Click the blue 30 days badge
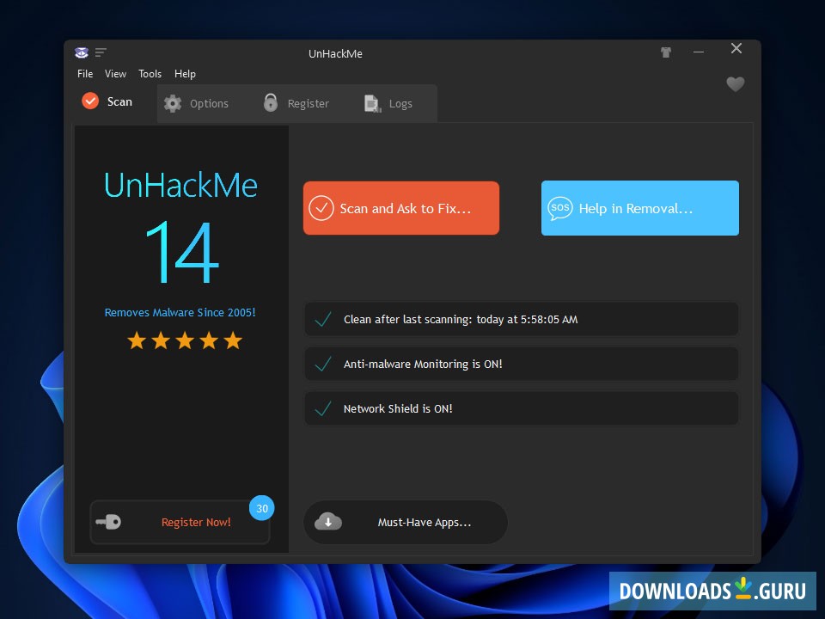The width and height of the screenshot is (825, 619). pos(261,508)
